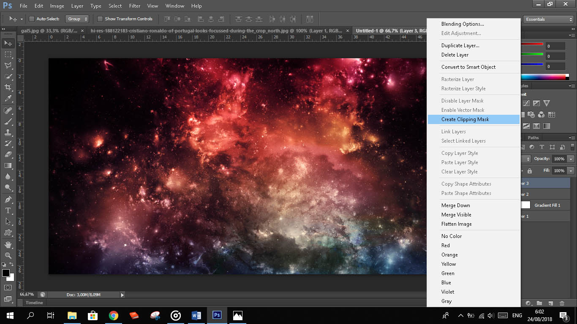Open the Essentials workspace dropdown
The image size is (577, 324).
click(x=548, y=19)
